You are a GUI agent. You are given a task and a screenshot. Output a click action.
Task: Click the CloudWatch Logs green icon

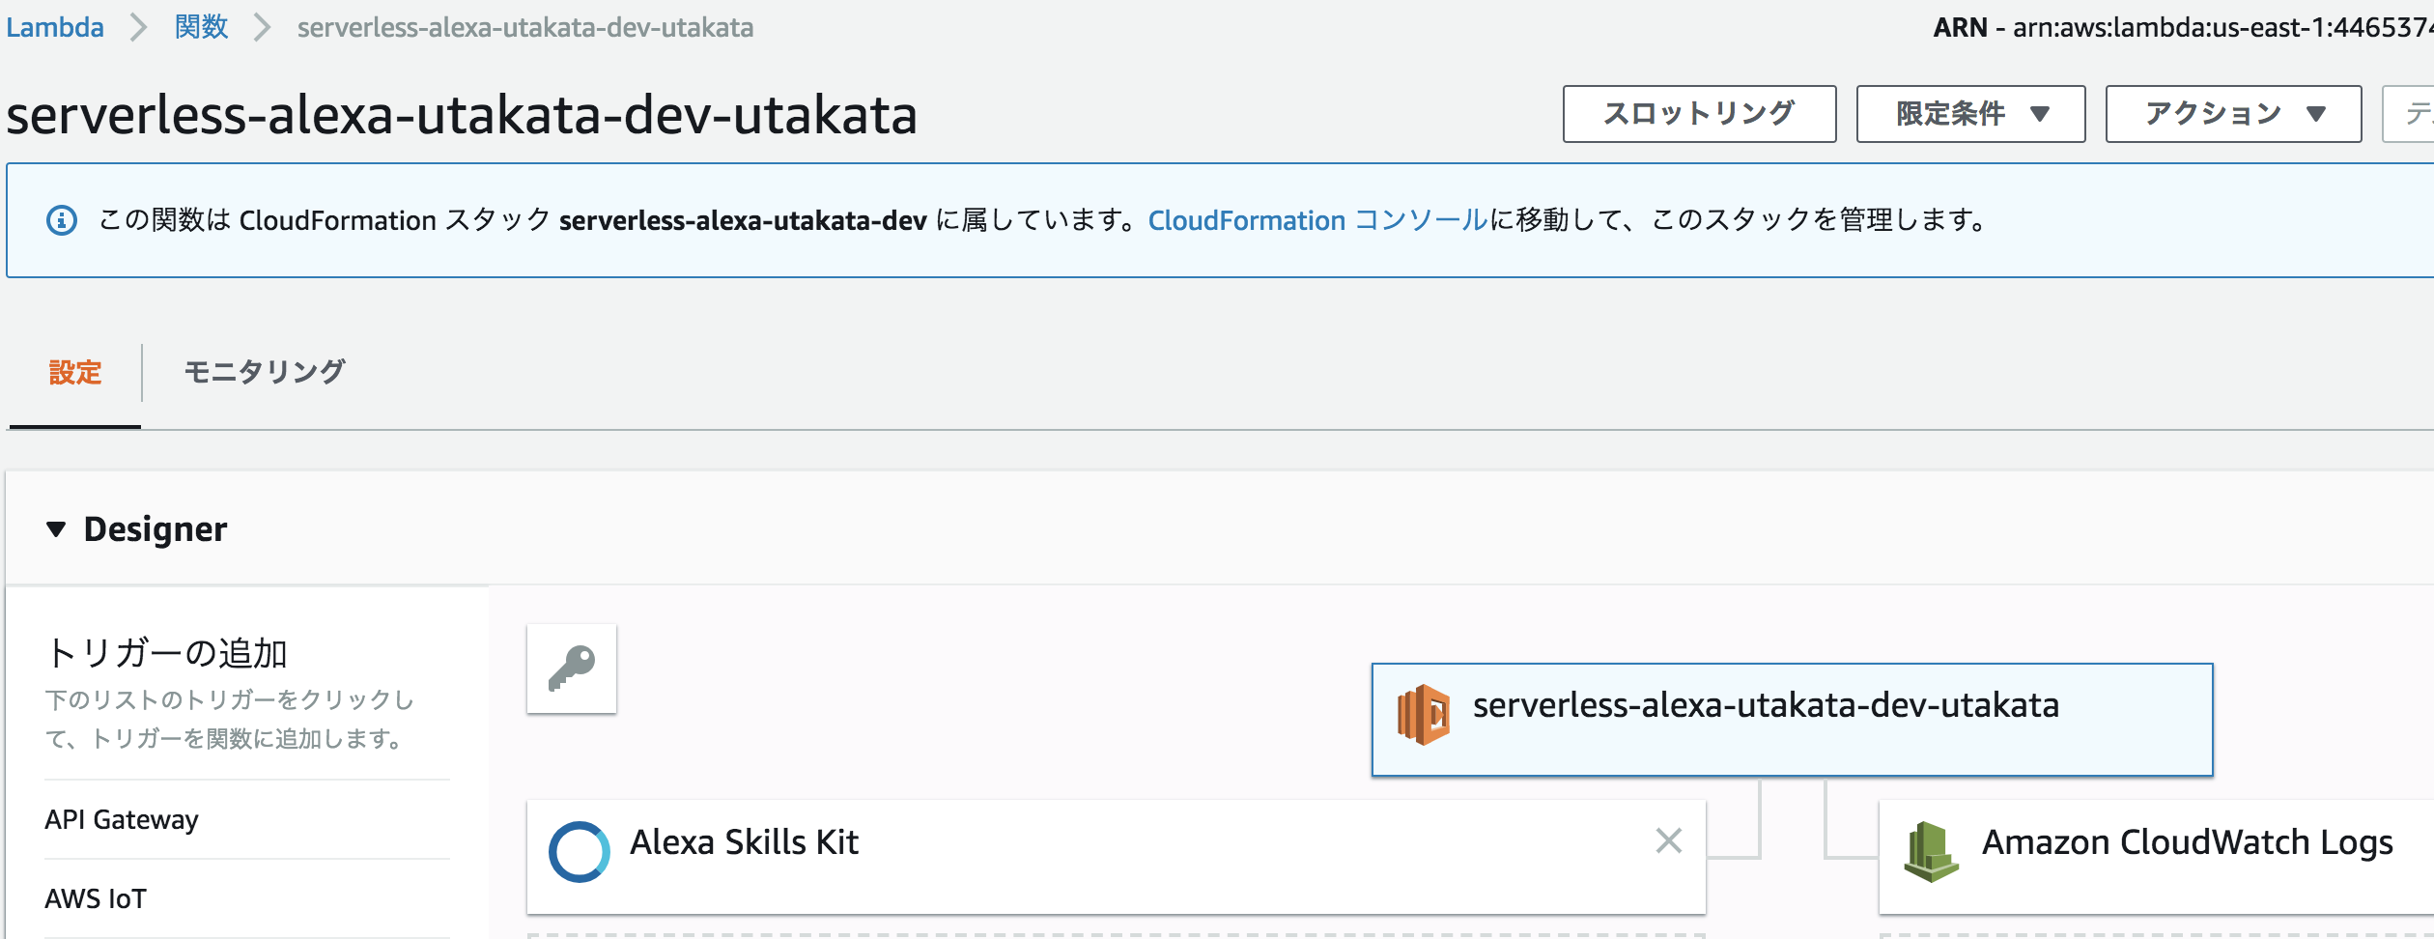tap(1931, 851)
